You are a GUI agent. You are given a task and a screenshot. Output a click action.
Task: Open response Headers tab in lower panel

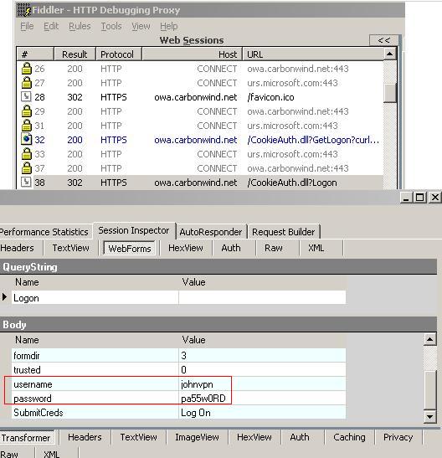[x=85, y=437]
